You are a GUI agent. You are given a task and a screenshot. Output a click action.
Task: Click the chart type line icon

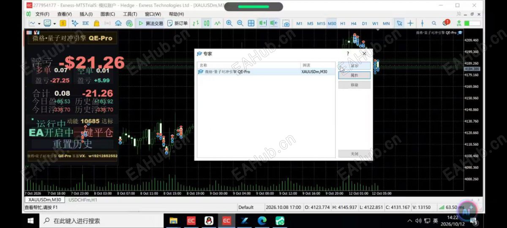point(32,23)
